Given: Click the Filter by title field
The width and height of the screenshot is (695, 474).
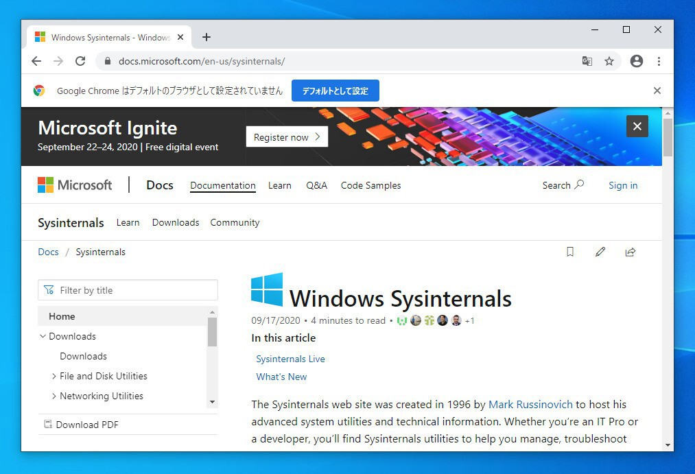Looking at the screenshot, I should click(128, 290).
